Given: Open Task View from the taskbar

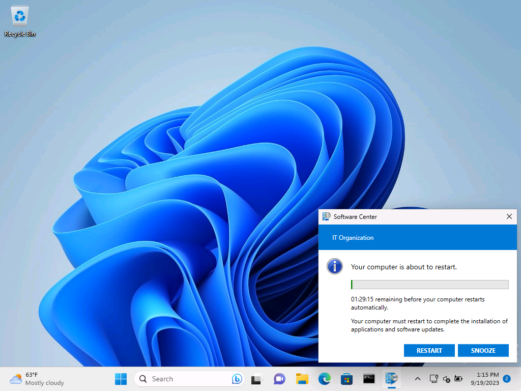Looking at the screenshot, I should tap(256, 379).
